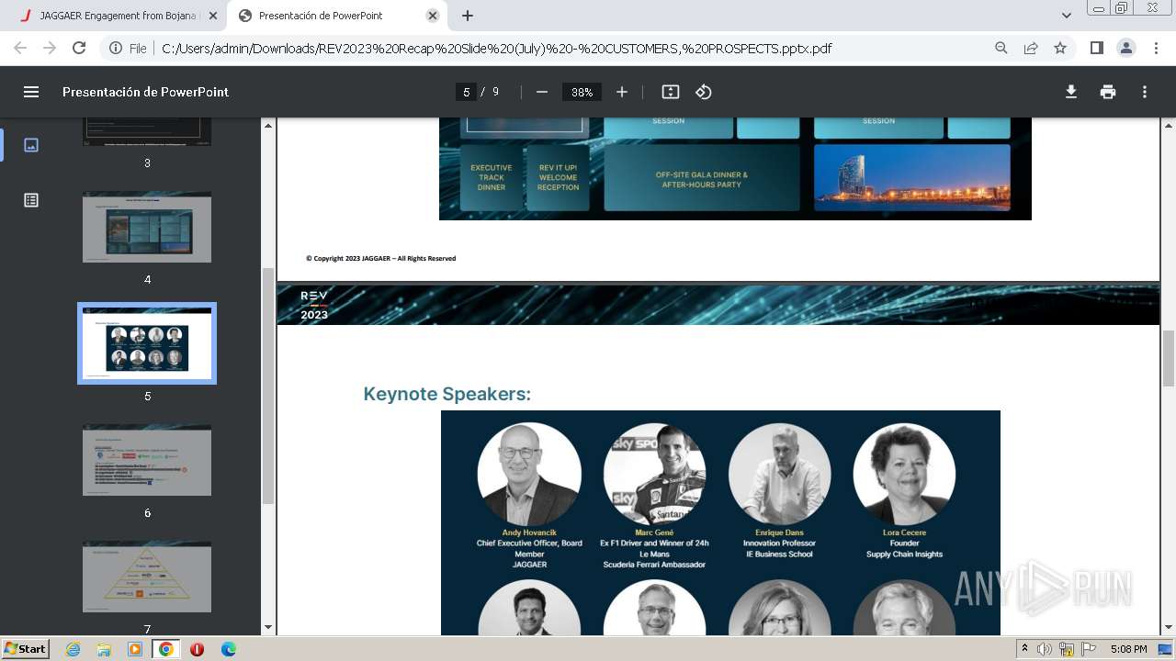Click Andy Hovancik's speaker photo

click(529, 474)
